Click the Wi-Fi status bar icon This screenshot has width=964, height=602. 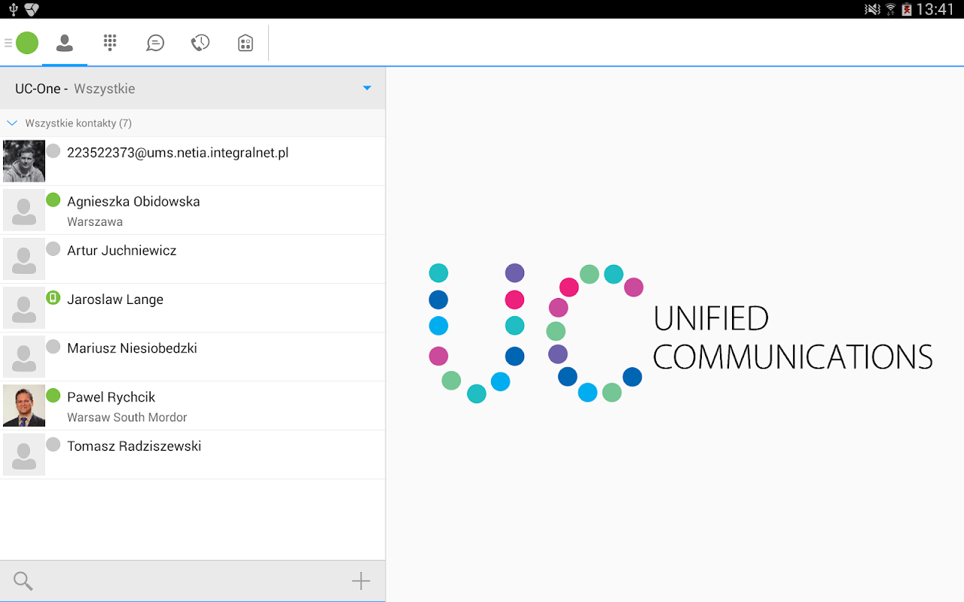pyautogui.click(x=891, y=9)
